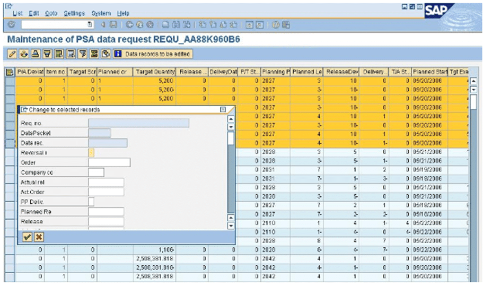Open the System menu

click(x=101, y=13)
